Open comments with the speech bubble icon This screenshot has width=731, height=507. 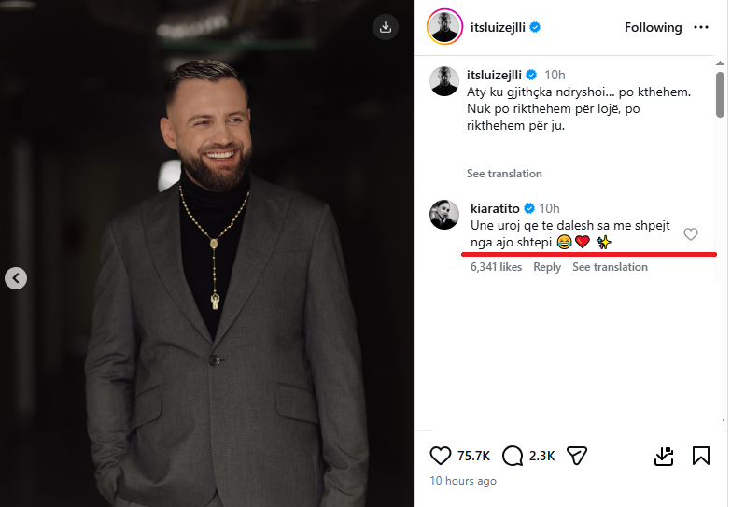tap(513, 456)
